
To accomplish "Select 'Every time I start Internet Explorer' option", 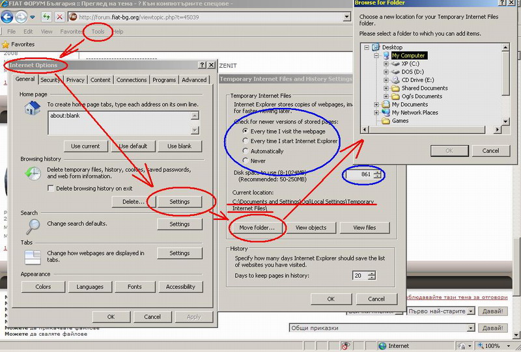I will [x=246, y=141].
